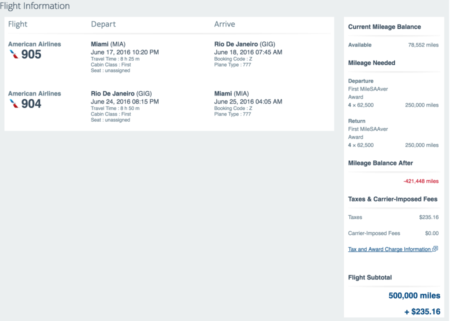450x321 pixels.
Task: Click the Taxes $235.16 amount
Action: (x=428, y=217)
